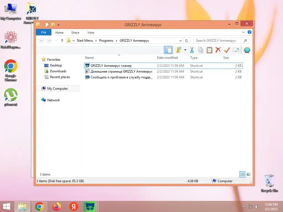Viewport: 283px width, 212px height.
Task: Click File Explorer taskbar icon
Action: tap(22, 206)
